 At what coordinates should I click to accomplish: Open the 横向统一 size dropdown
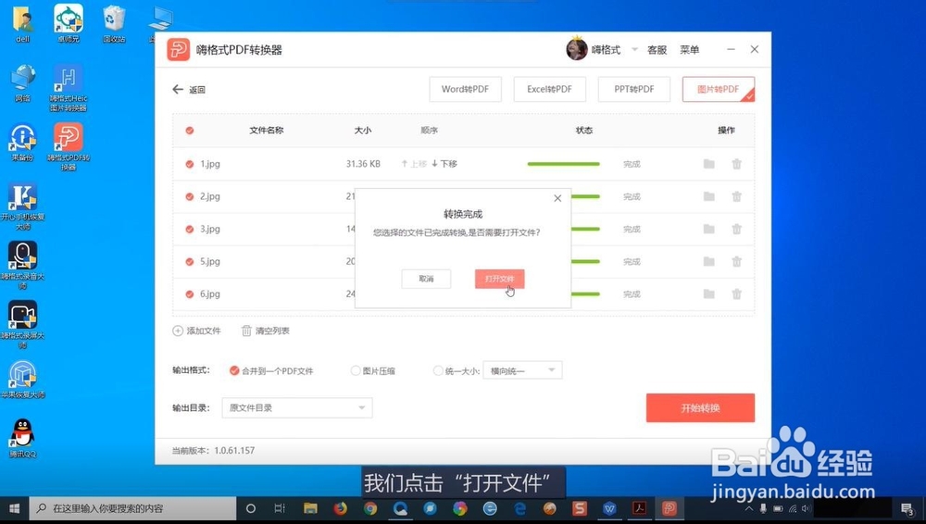click(522, 370)
